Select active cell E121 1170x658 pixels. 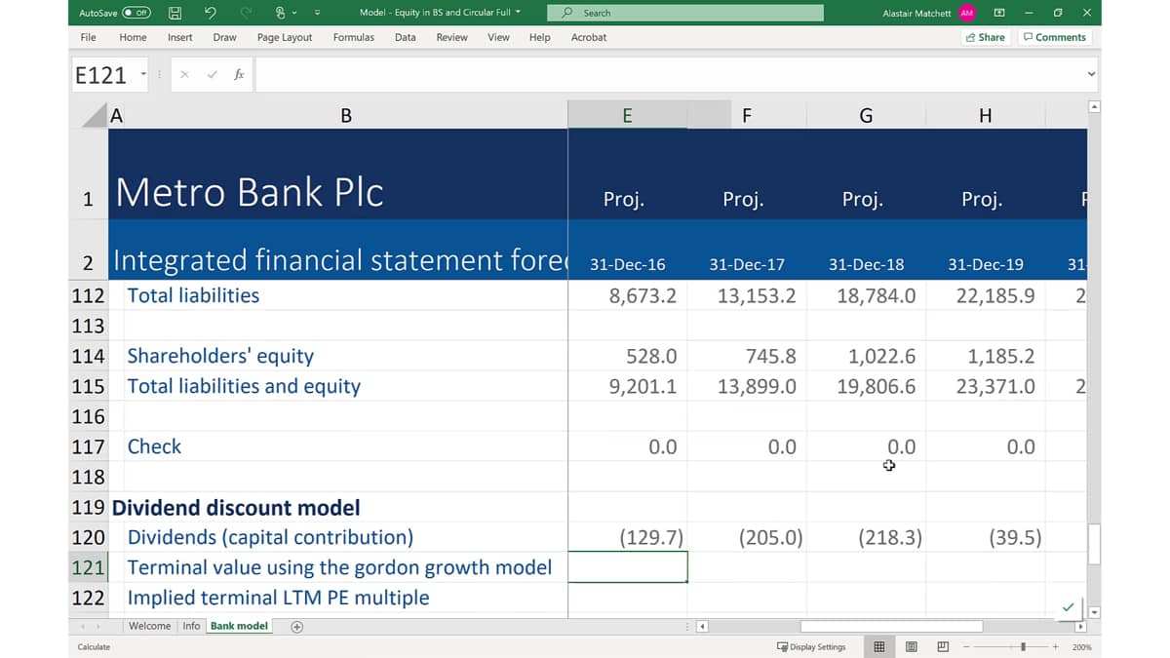[627, 567]
